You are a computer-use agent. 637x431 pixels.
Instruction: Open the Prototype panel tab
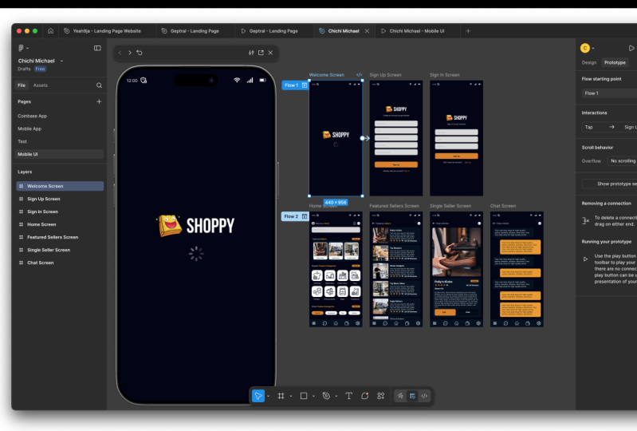615,62
